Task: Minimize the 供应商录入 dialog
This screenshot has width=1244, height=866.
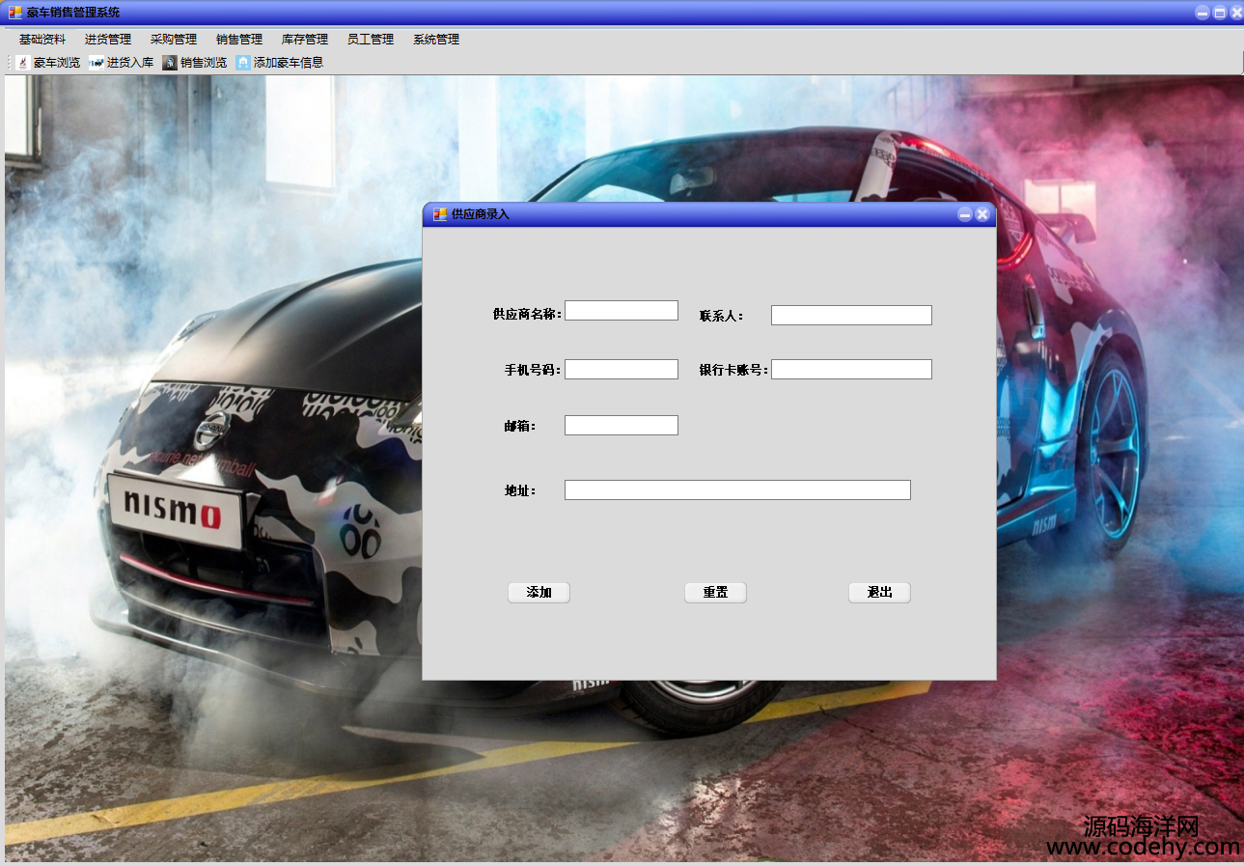Action: point(965,214)
